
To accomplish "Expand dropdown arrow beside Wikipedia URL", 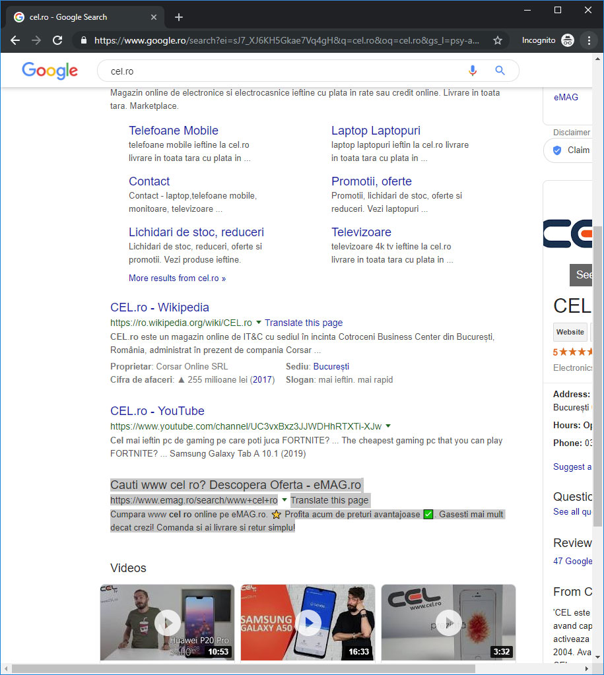I will click(x=259, y=323).
